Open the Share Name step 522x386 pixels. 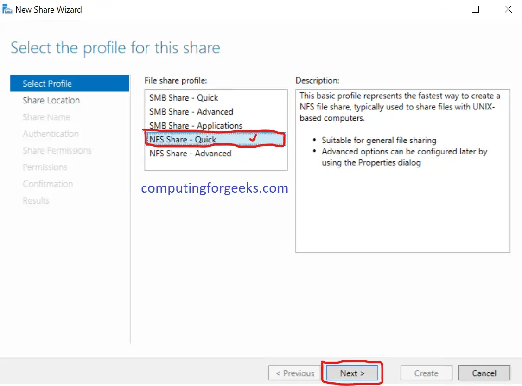point(46,117)
